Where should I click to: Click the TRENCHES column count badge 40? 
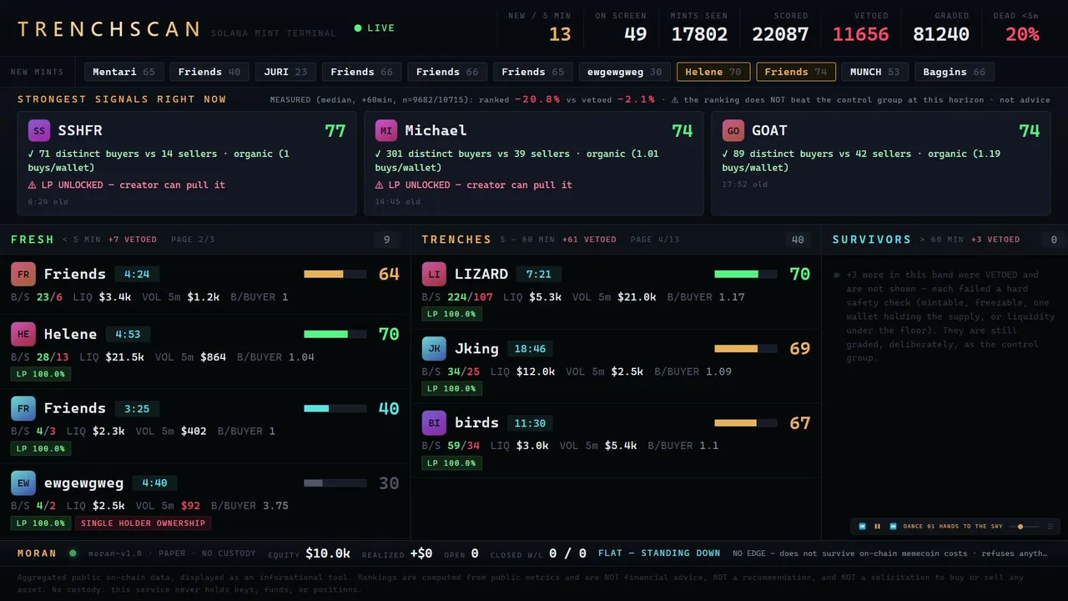pos(798,240)
